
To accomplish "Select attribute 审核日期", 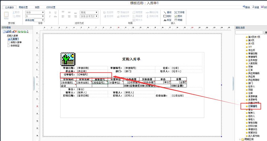I will pyautogui.click(x=252, y=123).
